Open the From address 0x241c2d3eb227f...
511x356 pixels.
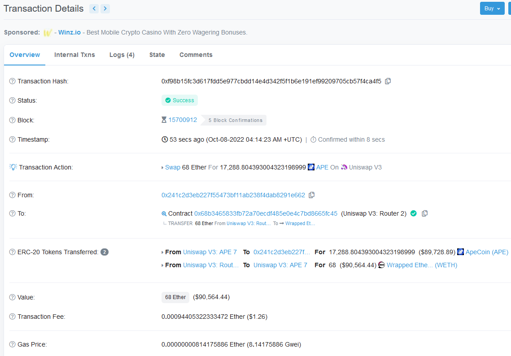233,195
